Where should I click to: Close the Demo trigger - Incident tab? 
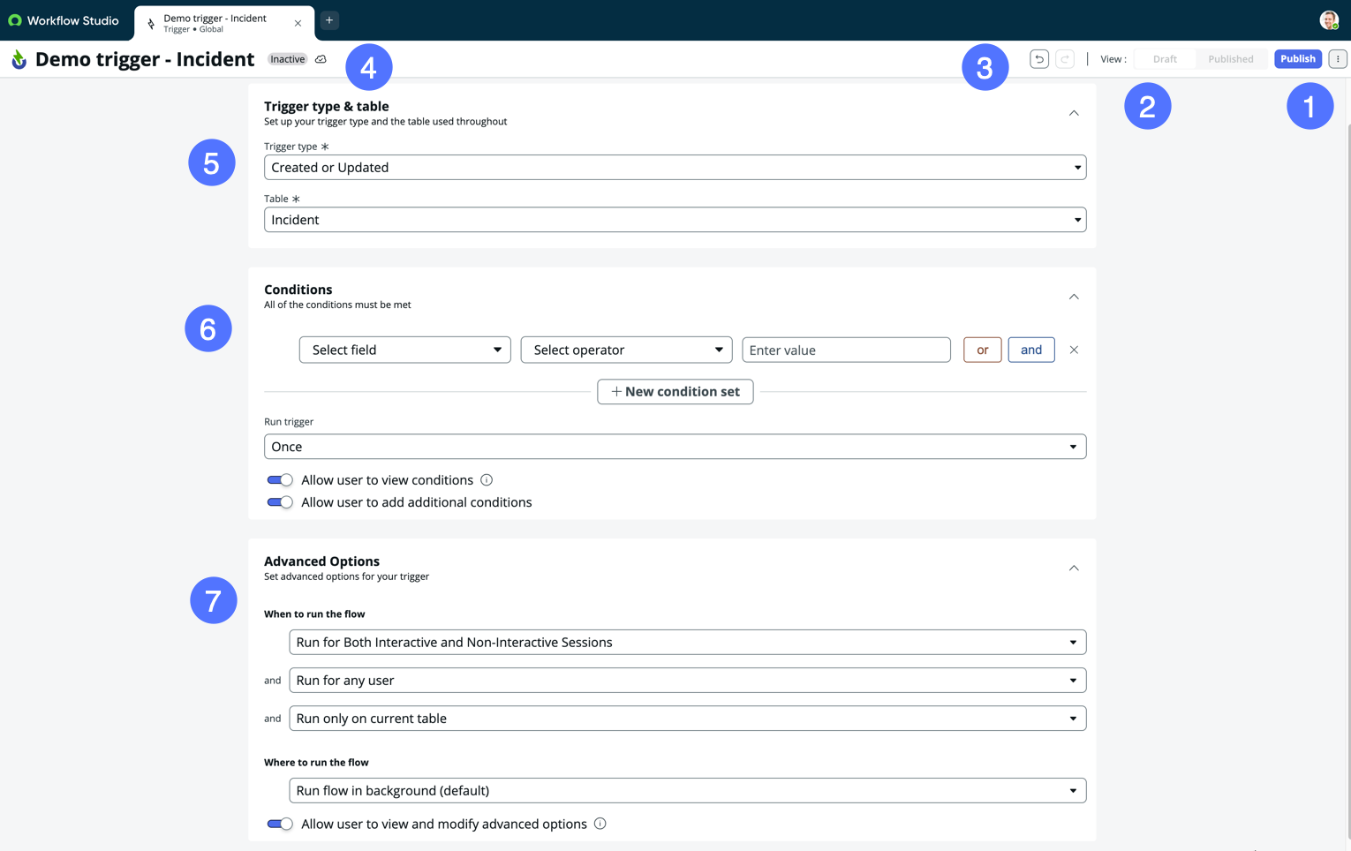tap(298, 24)
